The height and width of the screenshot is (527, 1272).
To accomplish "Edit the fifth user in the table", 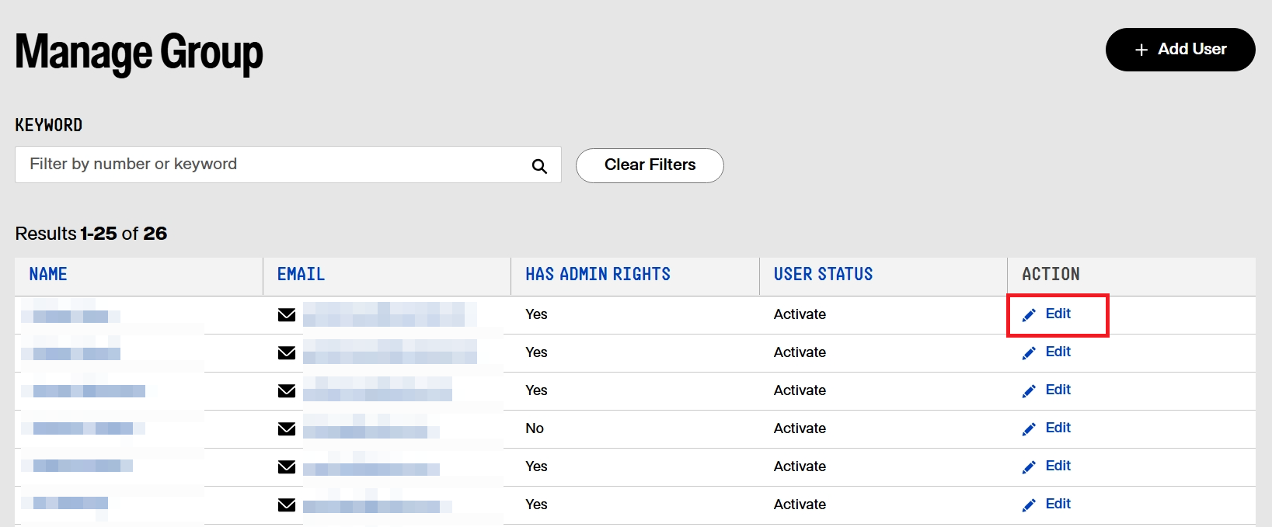I will coord(1047,466).
